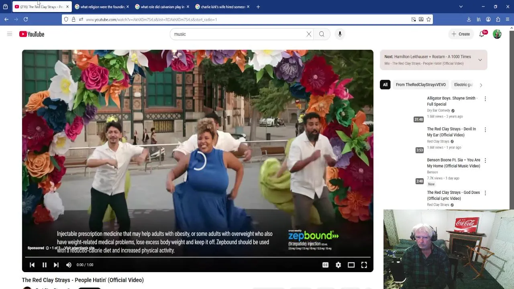514x289 pixels.
Task: Open options for God Does lyric video
Action: [485, 193]
